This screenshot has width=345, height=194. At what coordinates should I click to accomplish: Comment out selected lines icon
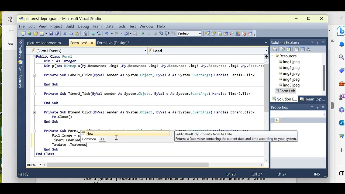click(x=93, y=34)
